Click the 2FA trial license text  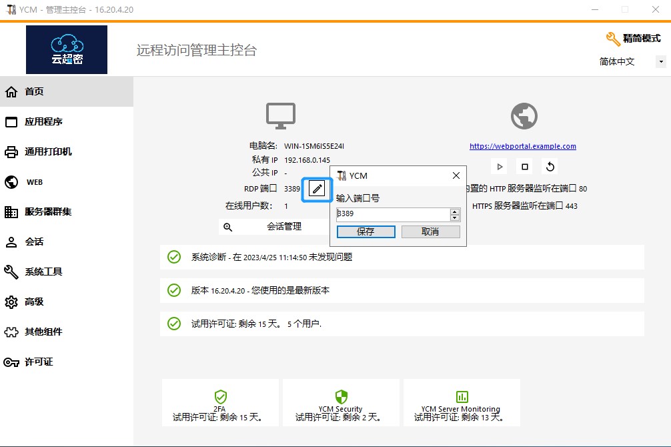tap(217, 417)
